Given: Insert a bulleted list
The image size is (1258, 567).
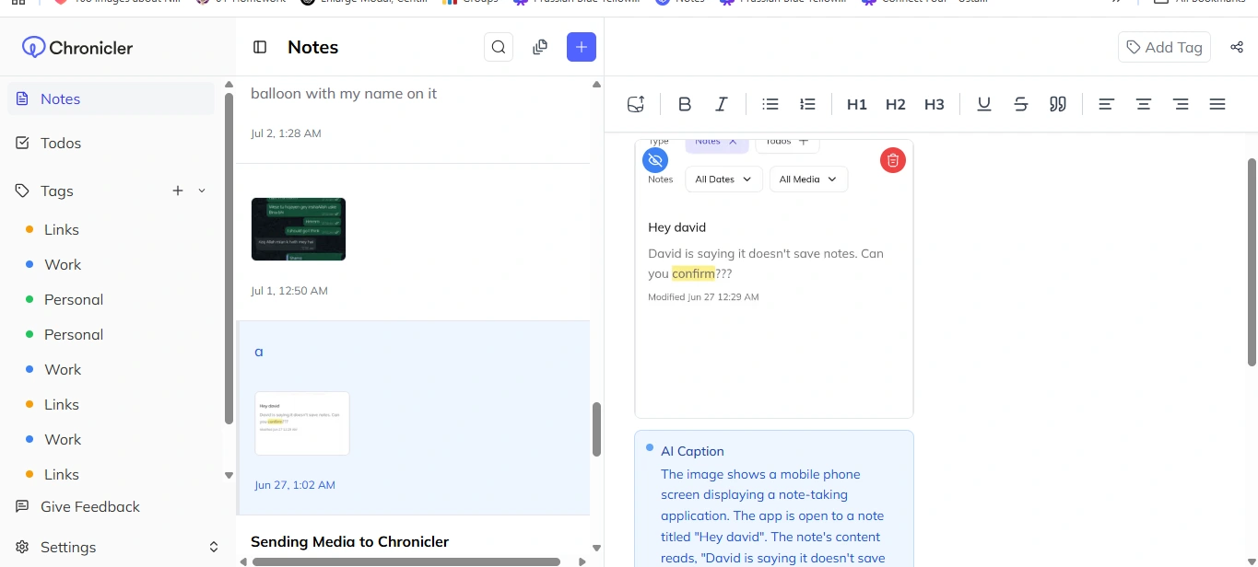Looking at the screenshot, I should click(x=770, y=104).
